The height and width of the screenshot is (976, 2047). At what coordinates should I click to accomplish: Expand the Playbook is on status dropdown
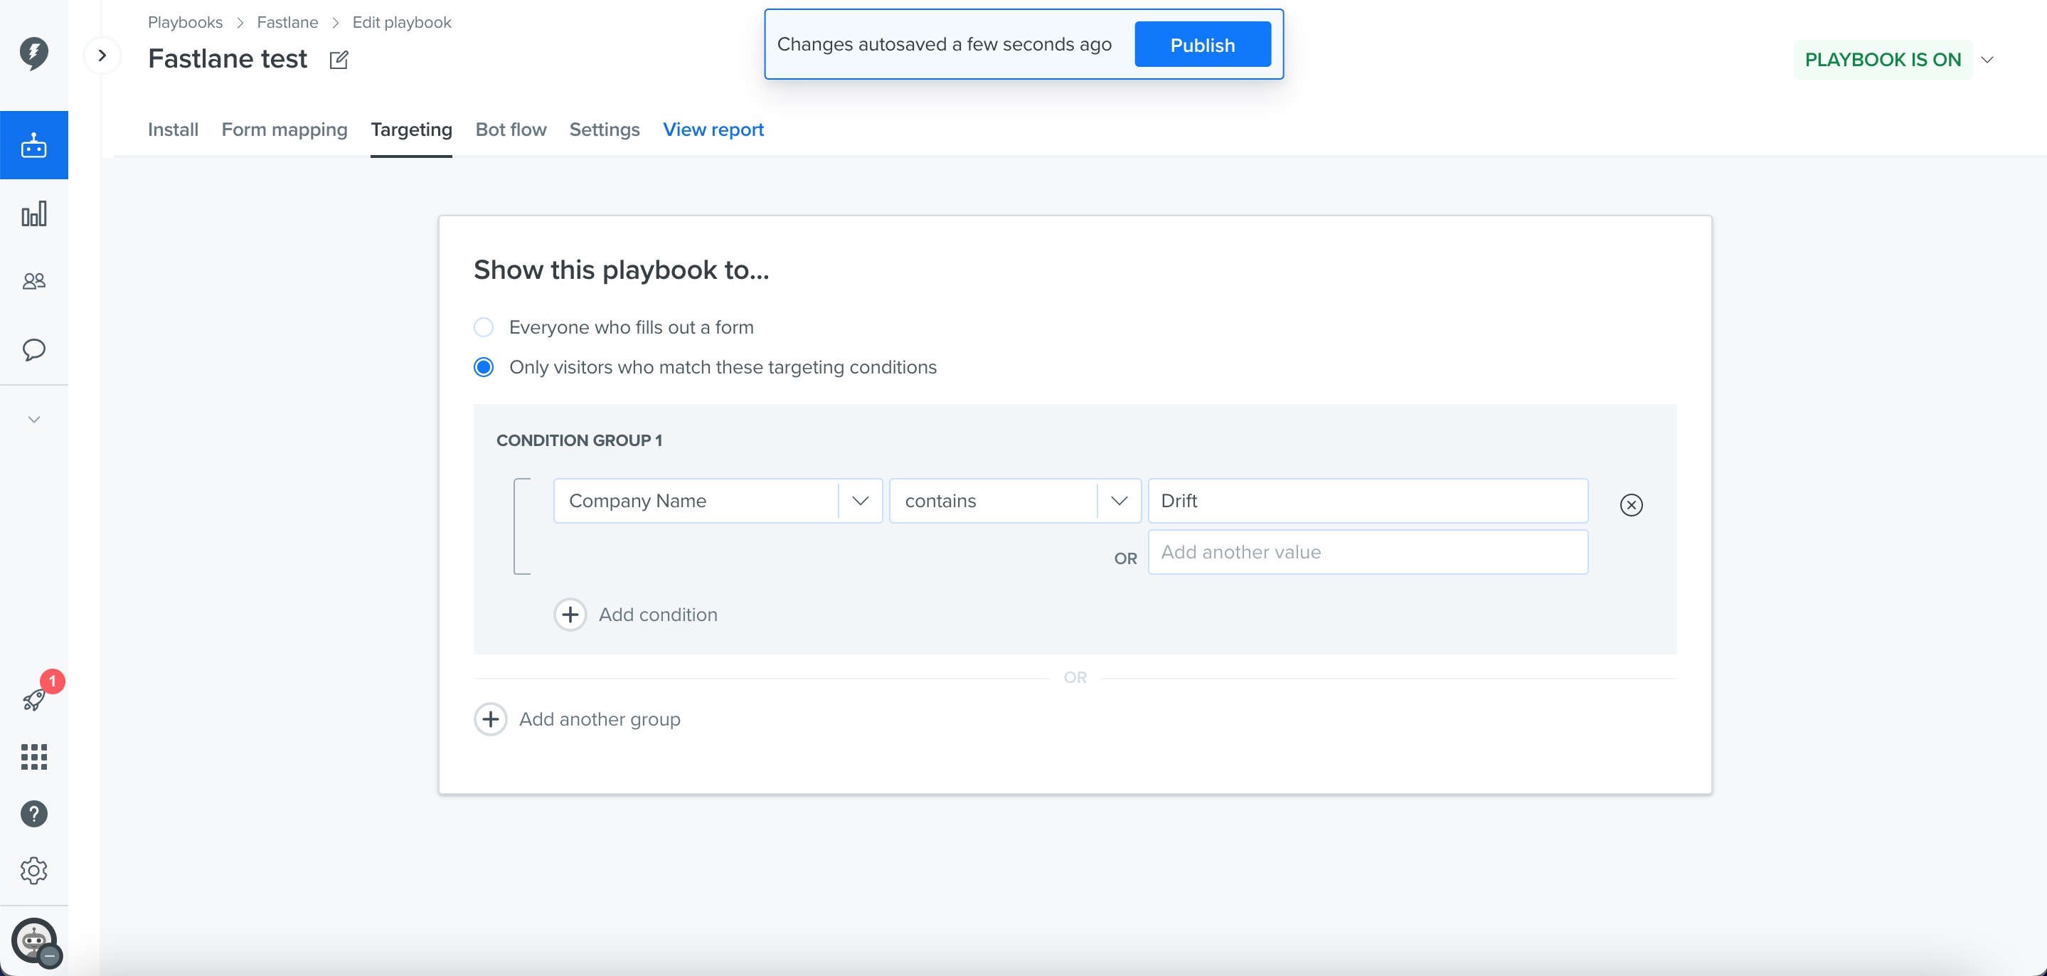(x=1987, y=60)
